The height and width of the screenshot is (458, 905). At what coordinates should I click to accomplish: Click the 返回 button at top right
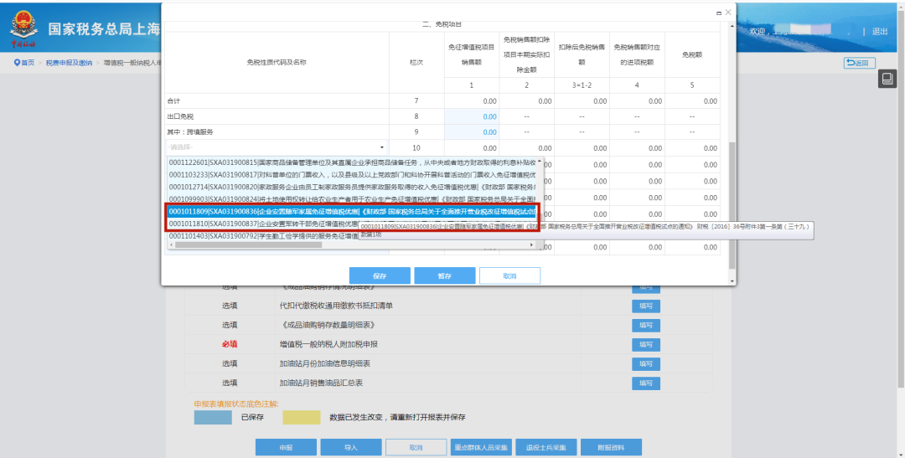point(860,63)
